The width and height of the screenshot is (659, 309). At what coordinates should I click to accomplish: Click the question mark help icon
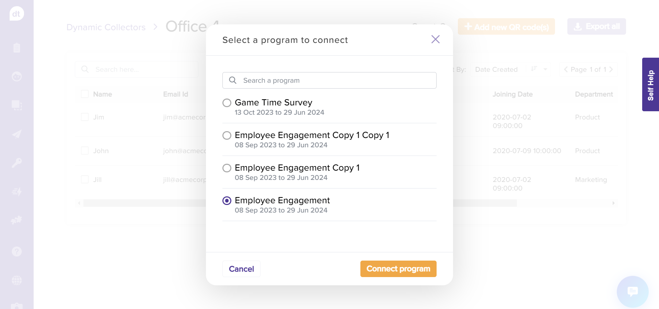click(16, 252)
